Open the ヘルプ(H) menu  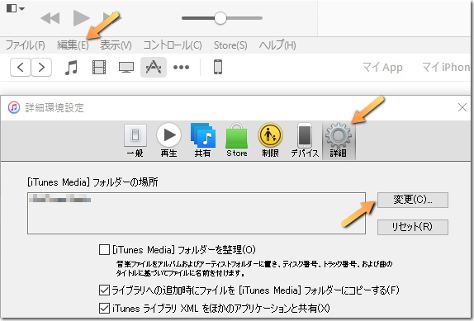pos(277,45)
